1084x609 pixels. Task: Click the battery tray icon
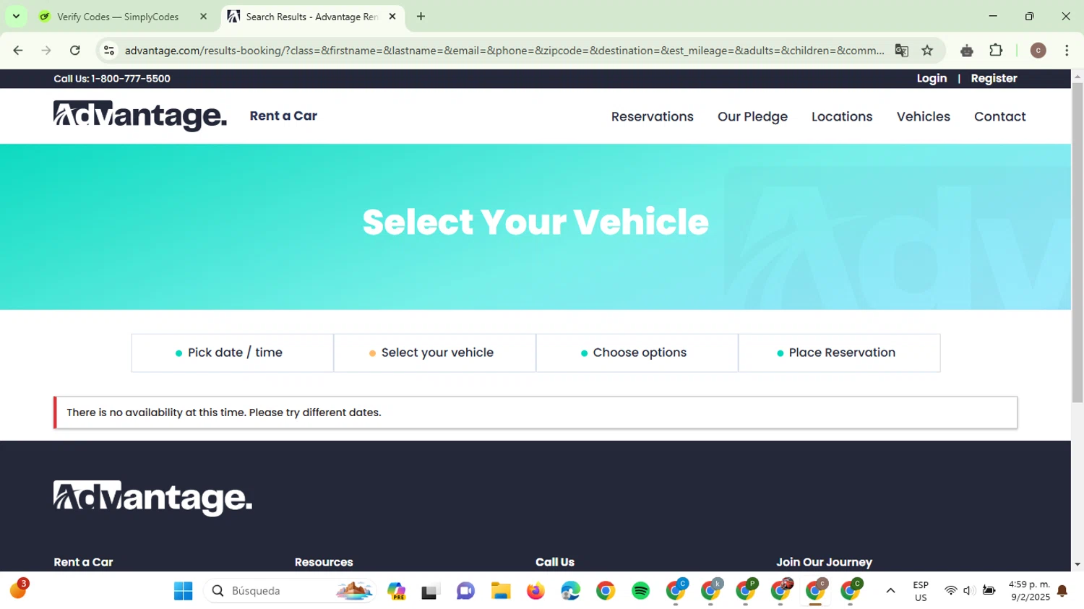tap(989, 591)
